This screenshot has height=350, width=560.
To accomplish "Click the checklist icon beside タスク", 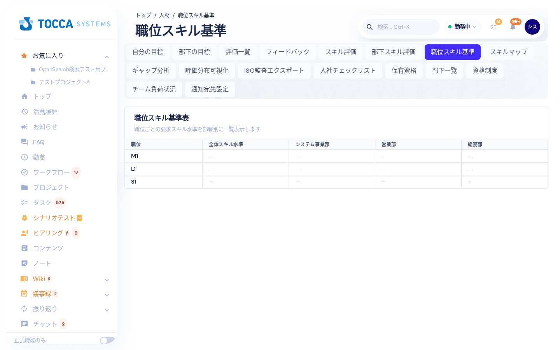I will 24,203.
